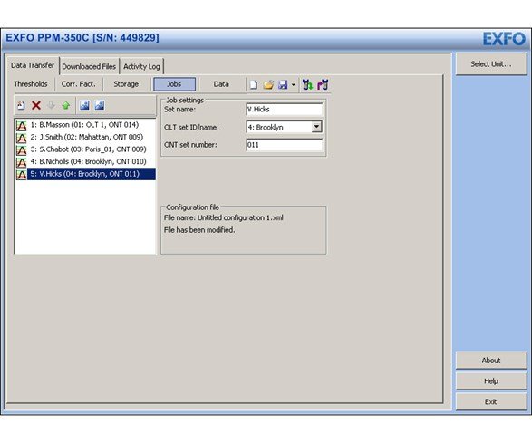Click the first picture icon in jobs toolbar
This screenshot has width=532, height=443.
click(x=84, y=105)
